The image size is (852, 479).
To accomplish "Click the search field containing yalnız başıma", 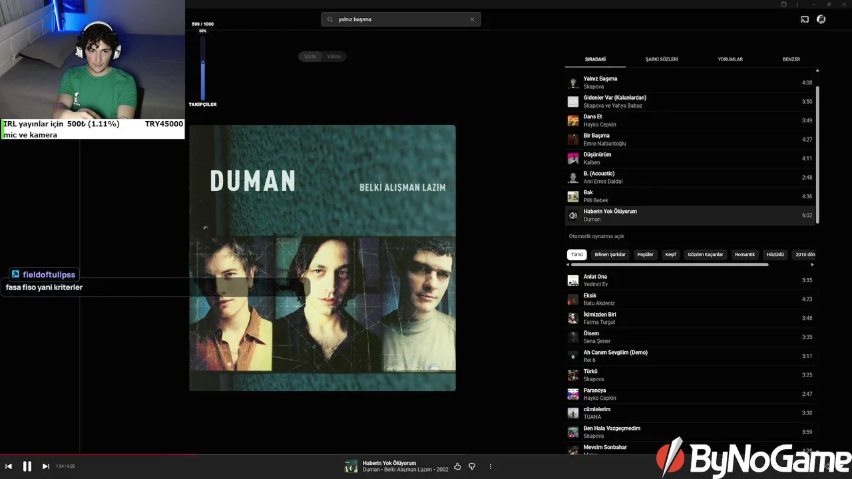I will [x=401, y=19].
